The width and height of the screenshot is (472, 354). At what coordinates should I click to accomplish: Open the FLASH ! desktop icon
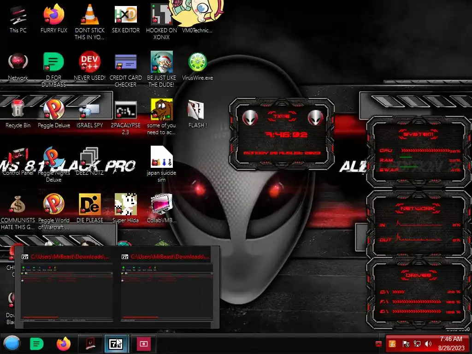tap(197, 114)
